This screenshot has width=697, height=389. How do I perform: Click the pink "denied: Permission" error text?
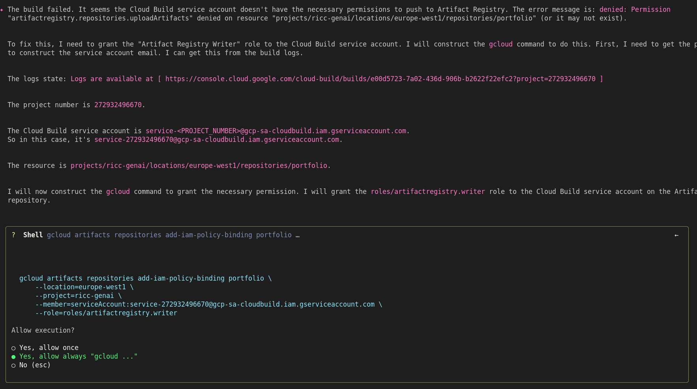[635, 9]
